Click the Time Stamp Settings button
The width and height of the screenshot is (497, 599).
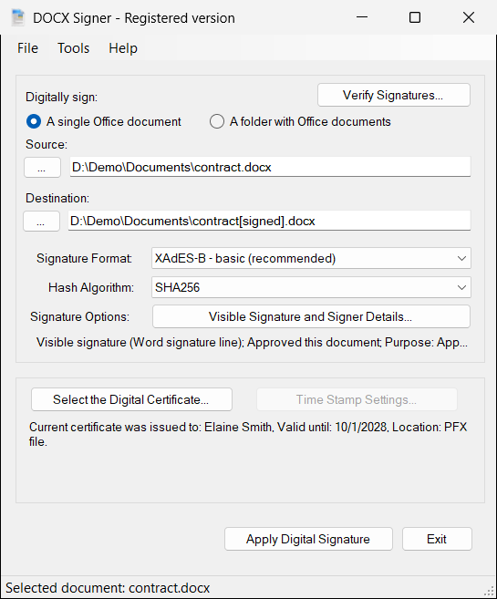pyautogui.click(x=357, y=399)
